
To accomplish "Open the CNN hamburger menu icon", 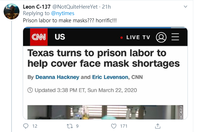I will click(x=175, y=37).
